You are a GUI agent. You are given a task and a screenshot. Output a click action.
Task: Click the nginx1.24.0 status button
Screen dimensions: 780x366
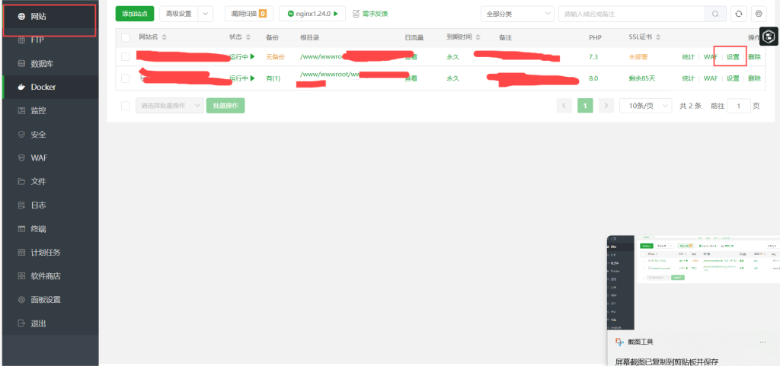coord(312,14)
